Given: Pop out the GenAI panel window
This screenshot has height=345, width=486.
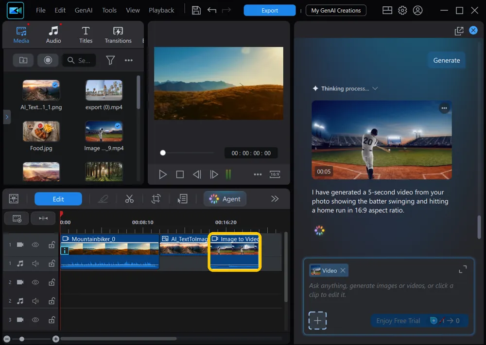Looking at the screenshot, I should point(459,31).
